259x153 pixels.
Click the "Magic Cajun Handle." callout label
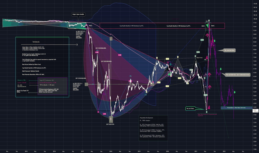[x=78, y=14]
